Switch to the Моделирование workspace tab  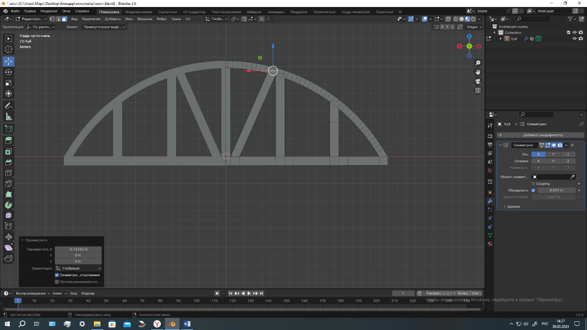click(x=139, y=12)
